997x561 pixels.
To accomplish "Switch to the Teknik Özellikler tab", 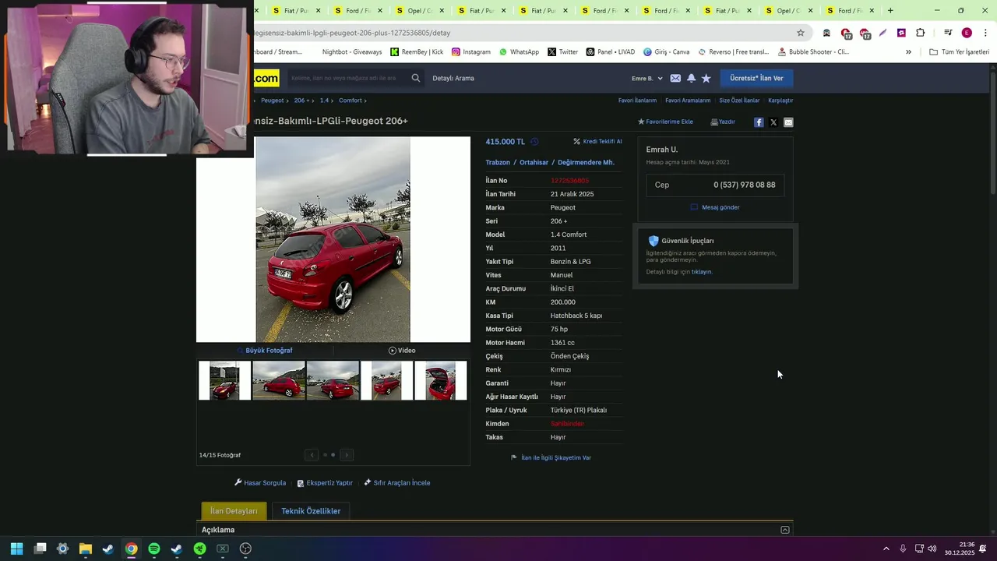I will click(x=311, y=511).
